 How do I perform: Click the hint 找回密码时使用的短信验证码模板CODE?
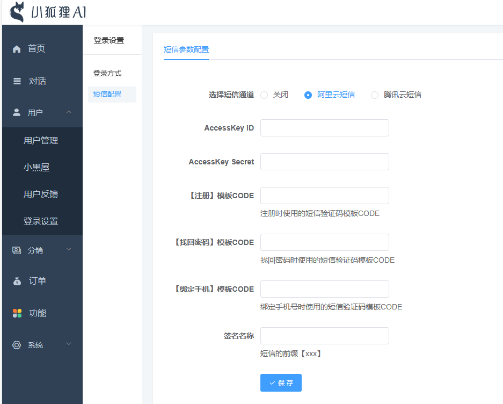327,260
